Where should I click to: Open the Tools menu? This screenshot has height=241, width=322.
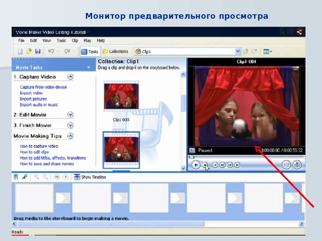point(61,41)
